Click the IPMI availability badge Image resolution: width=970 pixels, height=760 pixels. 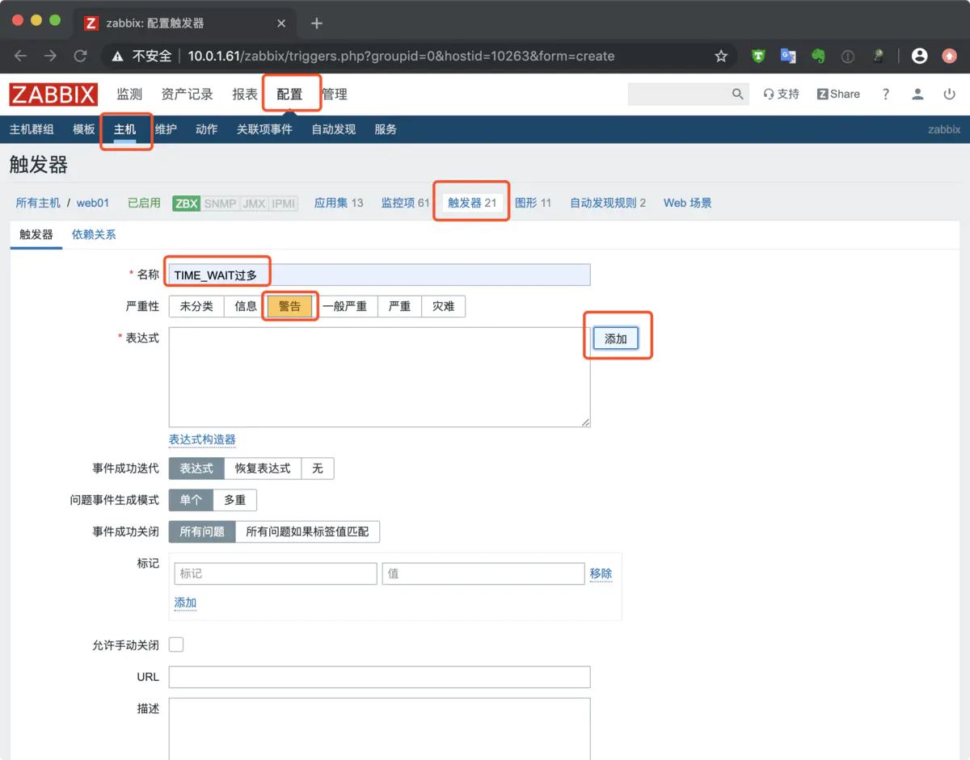point(283,204)
